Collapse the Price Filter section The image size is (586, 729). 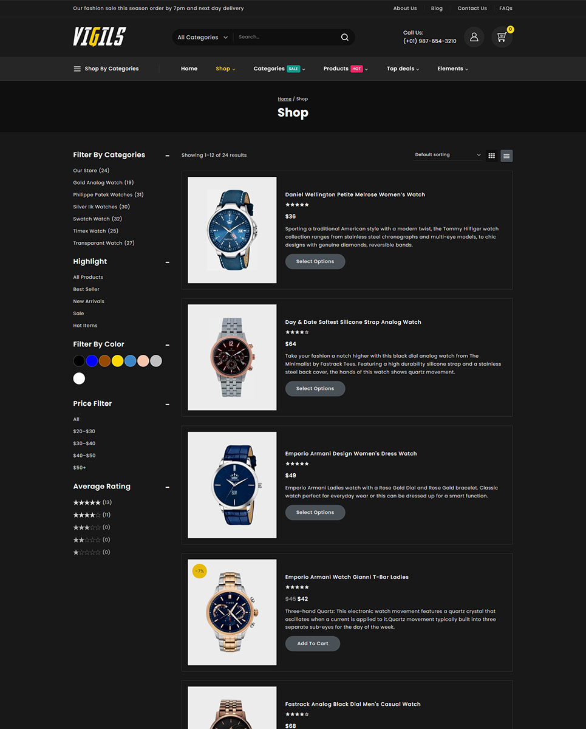pyautogui.click(x=167, y=404)
